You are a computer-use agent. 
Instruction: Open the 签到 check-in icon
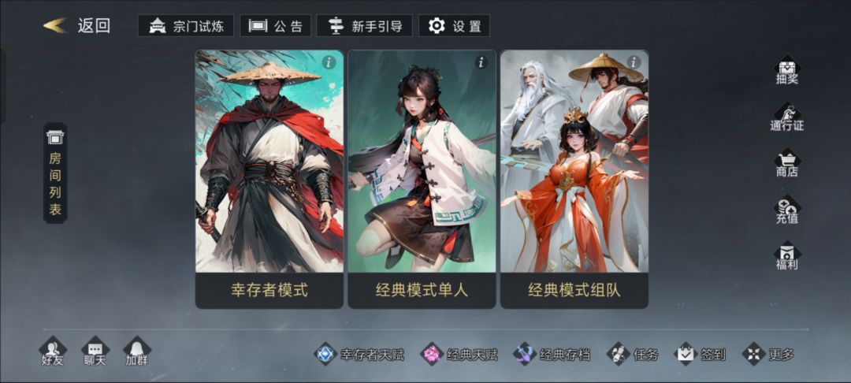coord(700,355)
